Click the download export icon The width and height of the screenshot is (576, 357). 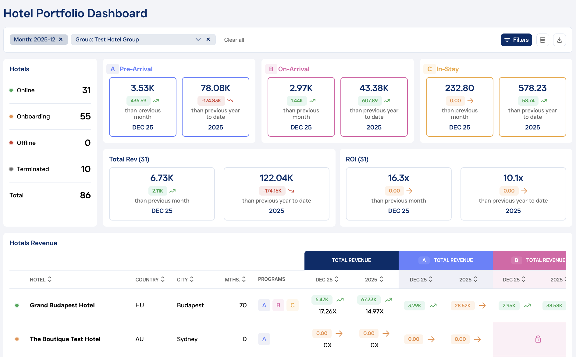559,40
